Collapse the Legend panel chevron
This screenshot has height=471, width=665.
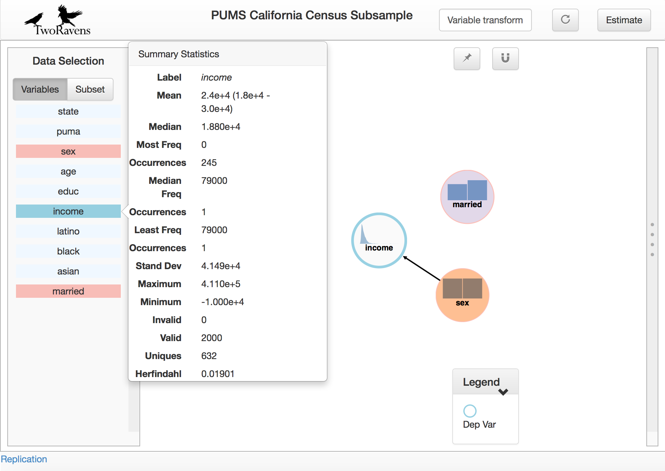[x=503, y=392]
